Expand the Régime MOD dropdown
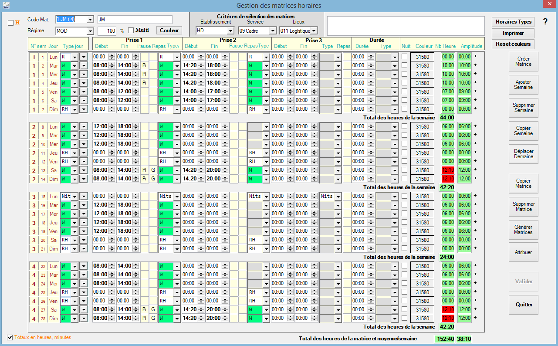The image size is (558, 346). [90, 31]
